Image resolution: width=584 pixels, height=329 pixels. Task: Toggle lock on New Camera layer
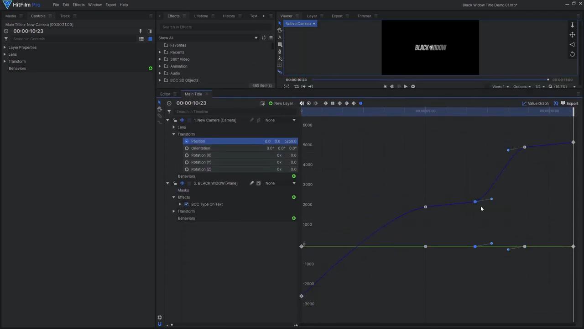pos(175,120)
